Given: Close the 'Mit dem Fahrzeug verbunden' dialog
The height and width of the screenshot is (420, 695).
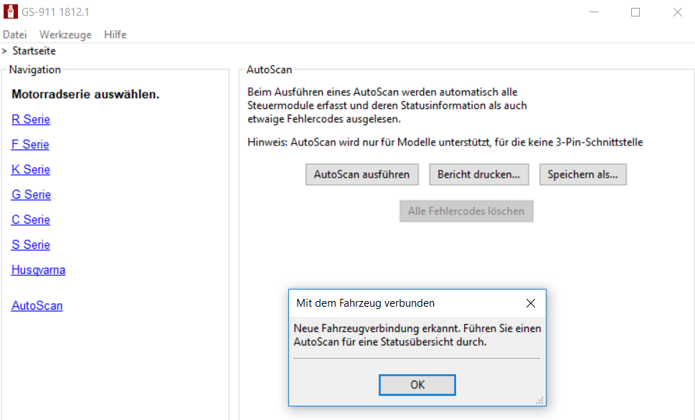Looking at the screenshot, I should (530, 303).
